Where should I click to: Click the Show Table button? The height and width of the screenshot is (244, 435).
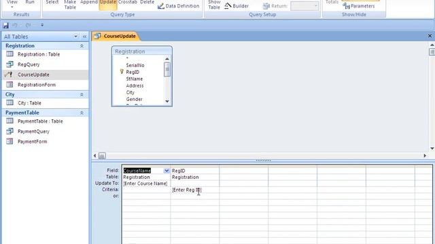(x=214, y=5)
